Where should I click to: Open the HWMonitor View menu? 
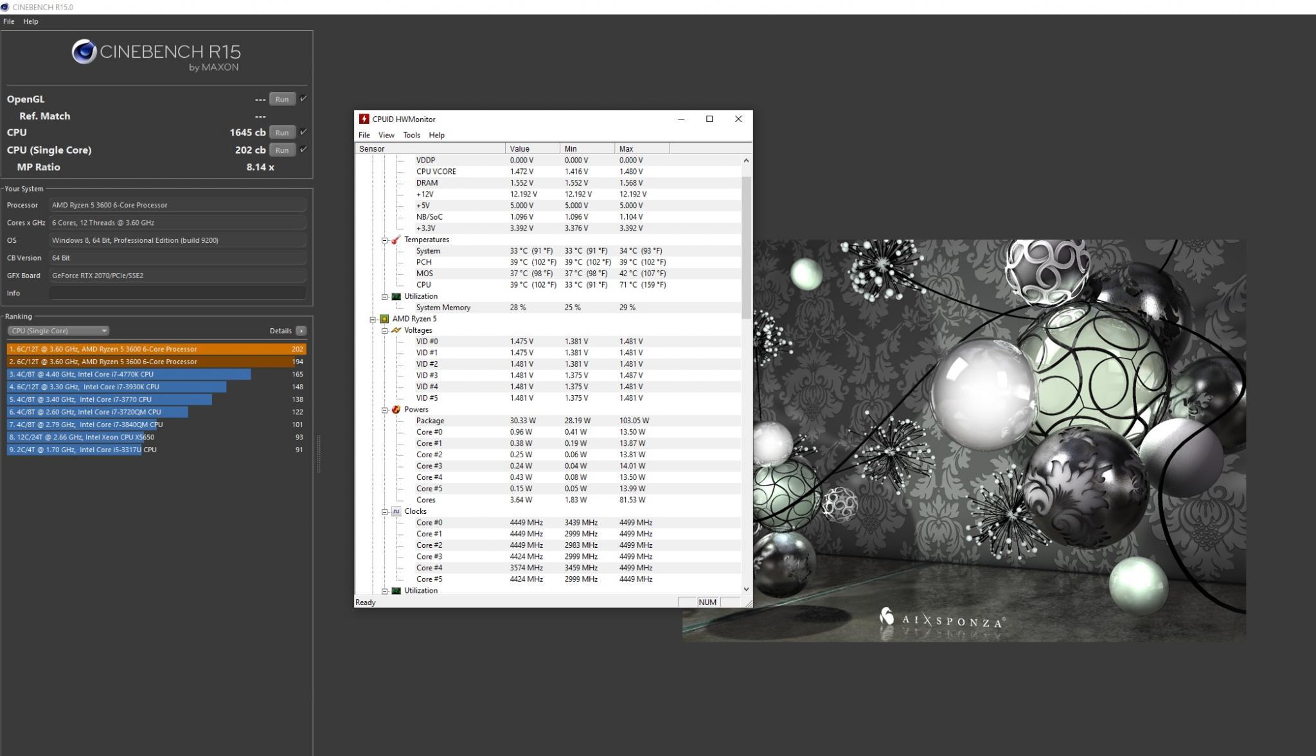(x=386, y=135)
